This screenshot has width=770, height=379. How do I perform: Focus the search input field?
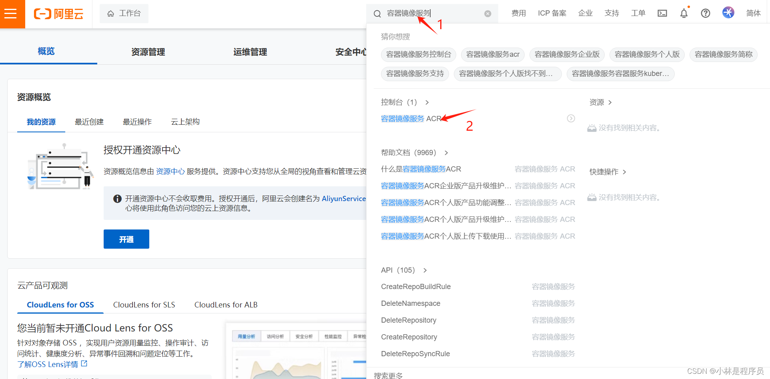(432, 14)
